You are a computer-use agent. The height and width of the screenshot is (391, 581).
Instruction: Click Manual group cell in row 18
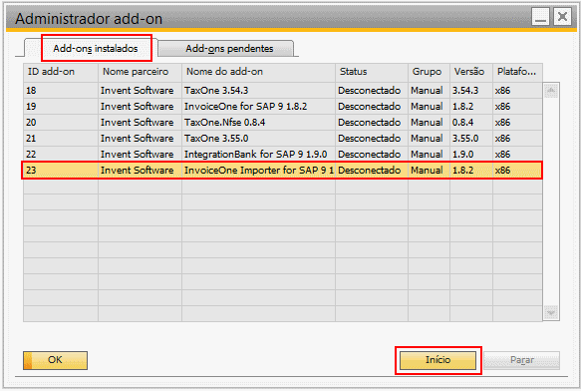point(430,91)
